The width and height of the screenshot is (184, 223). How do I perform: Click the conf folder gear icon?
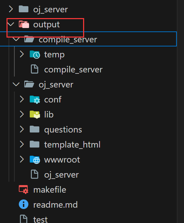coord(35,100)
